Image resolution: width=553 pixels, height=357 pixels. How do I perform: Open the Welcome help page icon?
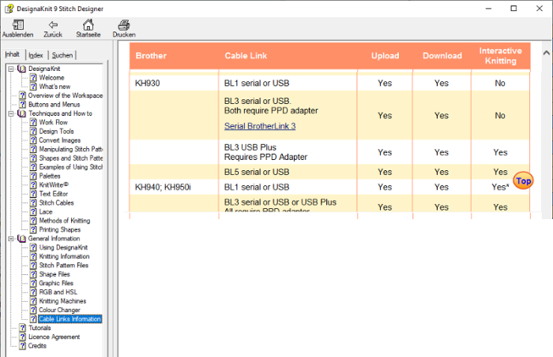33,78
